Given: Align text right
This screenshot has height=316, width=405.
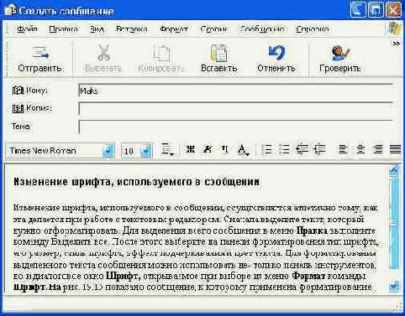Looking at the screenshot, I should tap(378, 149).
